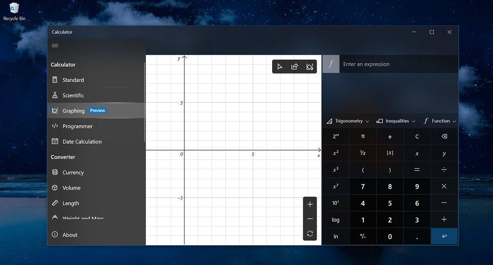Click the plus key on keypad
The width and height of the screenshot is (493, 265).
[x=444, y=220]
